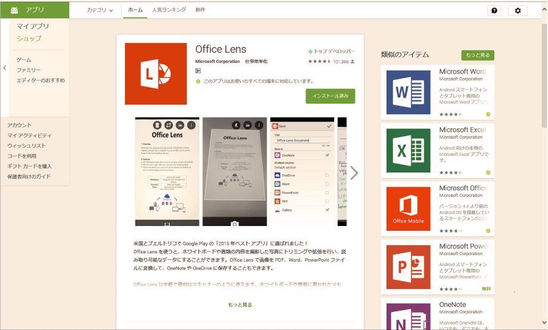This screenshot has width=548, height=330.
Task: Click Microsoft Corporation developer link under Office Lens
Action: coord(217,61)
